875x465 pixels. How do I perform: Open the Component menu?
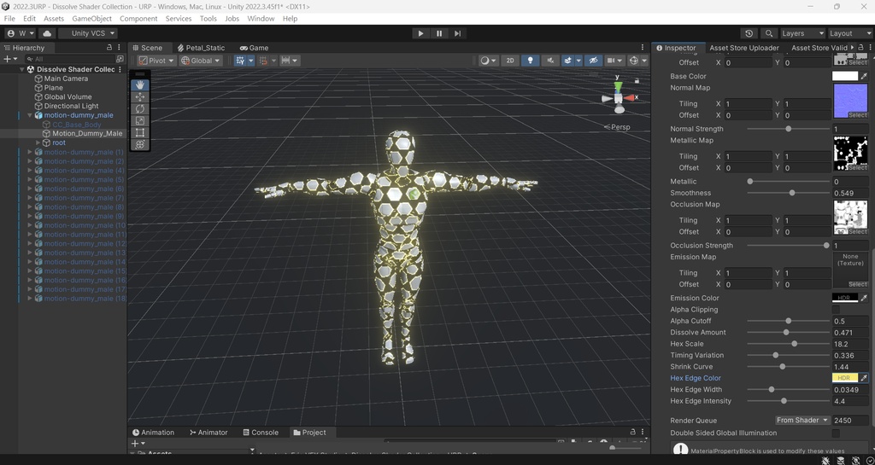point(138,19)
